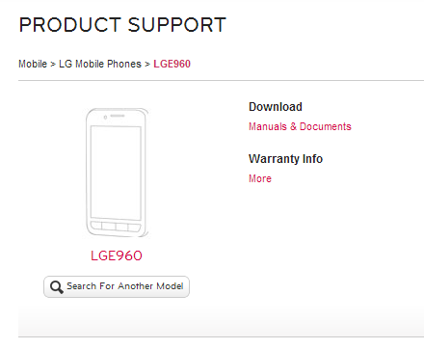Open the Mobile breadcrumb link

pyautogui.click(x=33, y=64)
